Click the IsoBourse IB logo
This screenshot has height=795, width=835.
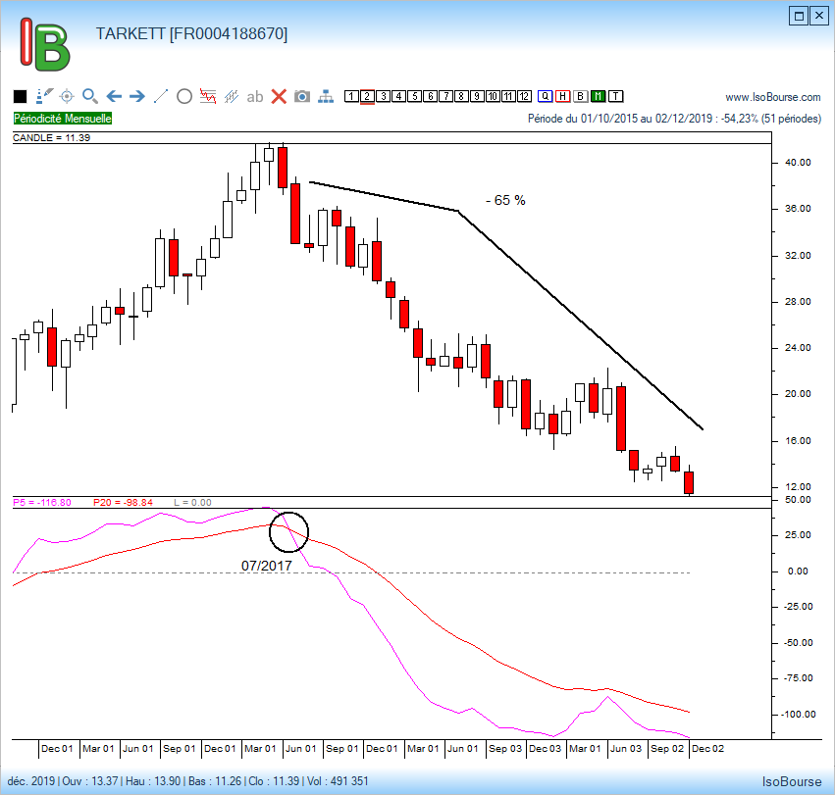click(x=45, y=44)
